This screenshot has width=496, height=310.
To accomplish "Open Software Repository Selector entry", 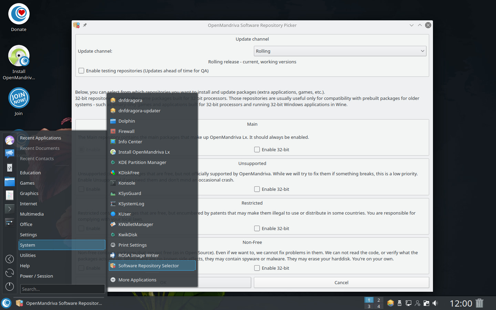I will coord(152,266).
